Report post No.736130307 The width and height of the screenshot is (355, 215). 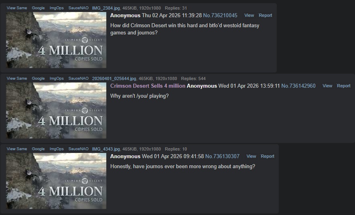click(268, 157)
